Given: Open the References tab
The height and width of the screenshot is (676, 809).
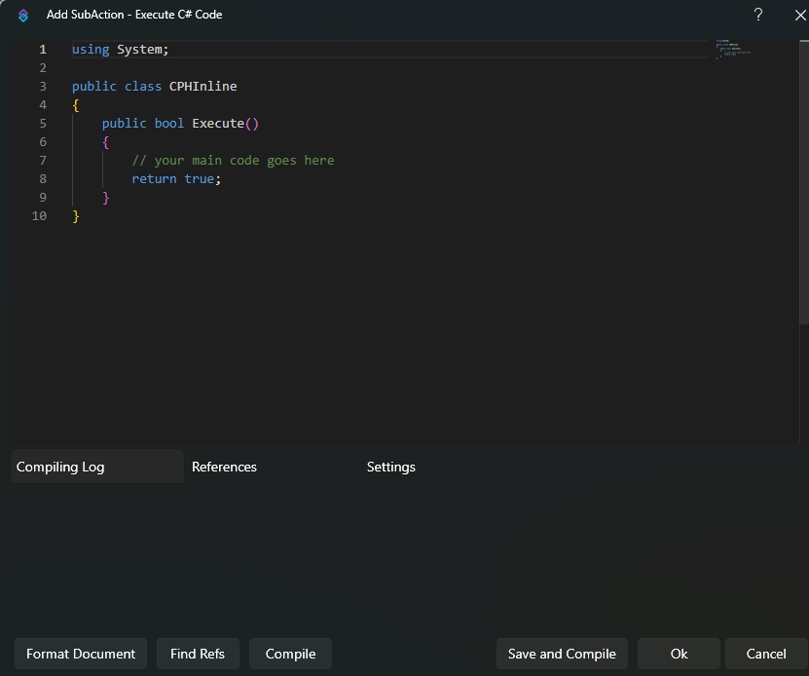Looking at the screenshot, I should (224, 467).
